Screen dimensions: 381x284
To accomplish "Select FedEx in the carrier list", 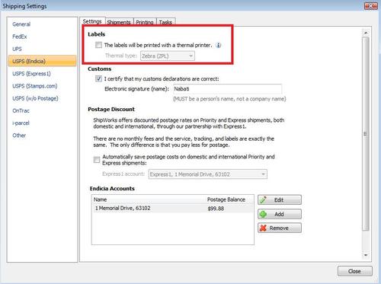I will click(20, 37).
